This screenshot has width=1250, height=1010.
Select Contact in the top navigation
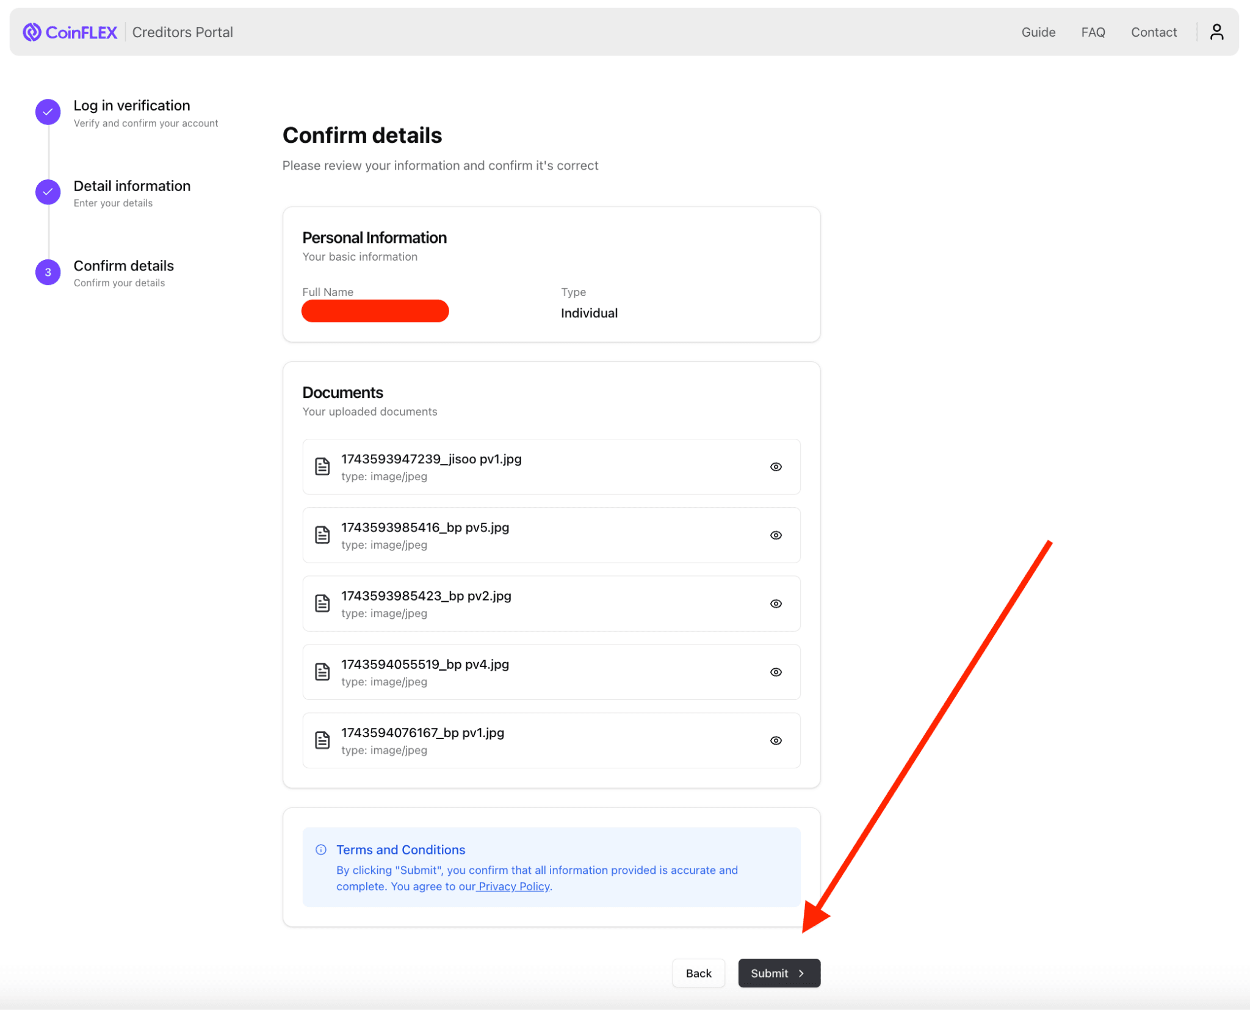pos(1154,32)
